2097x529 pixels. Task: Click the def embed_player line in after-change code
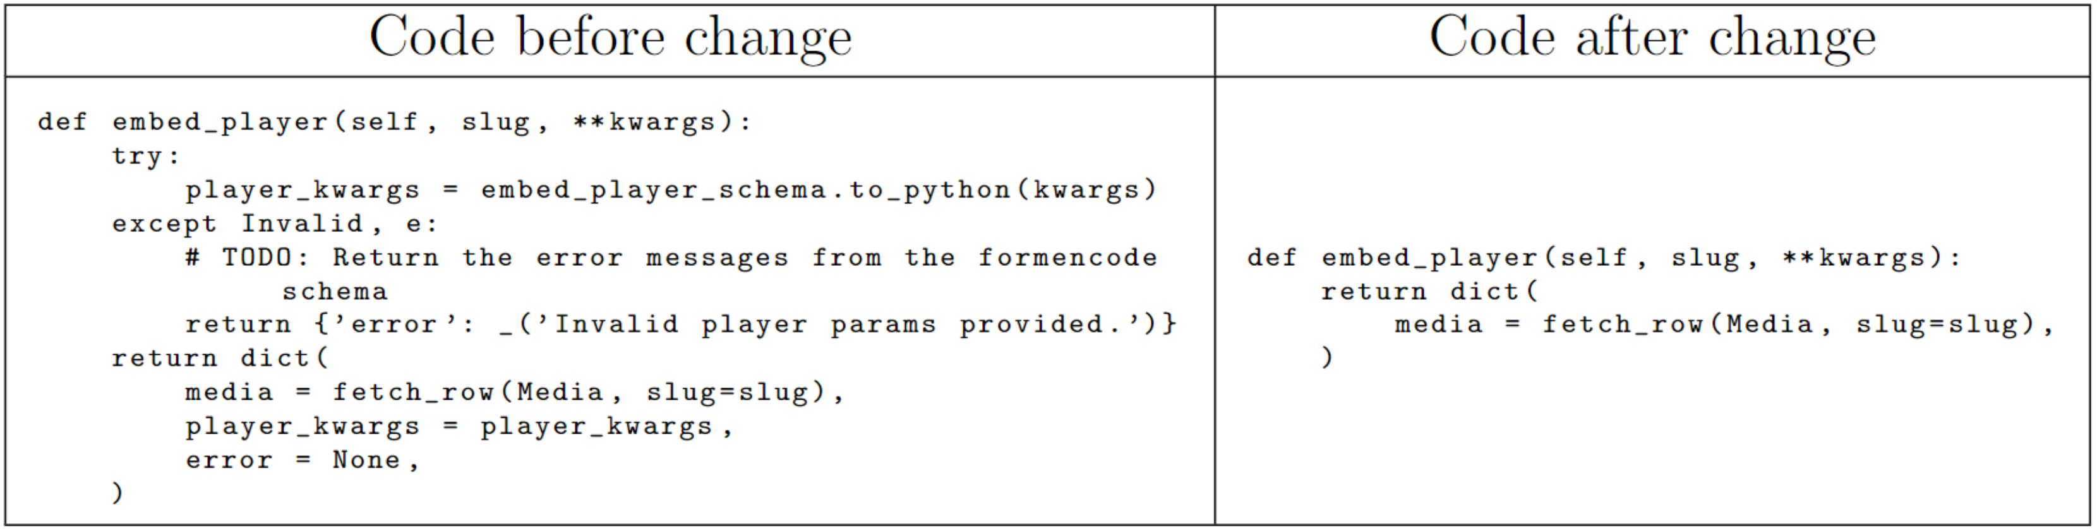pyautogui.click(x=1604, y=258)
